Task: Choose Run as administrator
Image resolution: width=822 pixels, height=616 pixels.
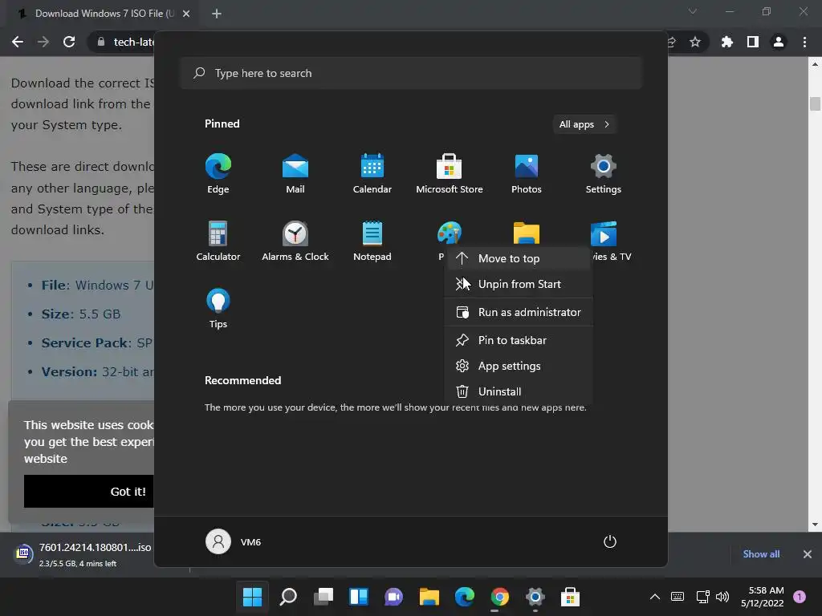Action: [518, 312]
